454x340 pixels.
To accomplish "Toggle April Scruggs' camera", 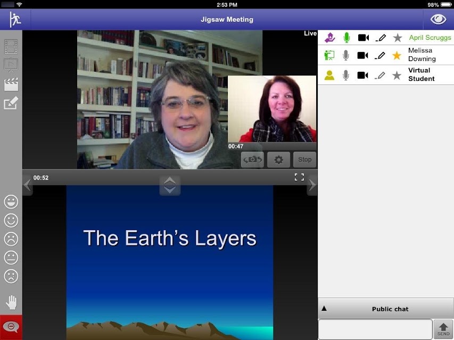I will click(x=364, y=38).
